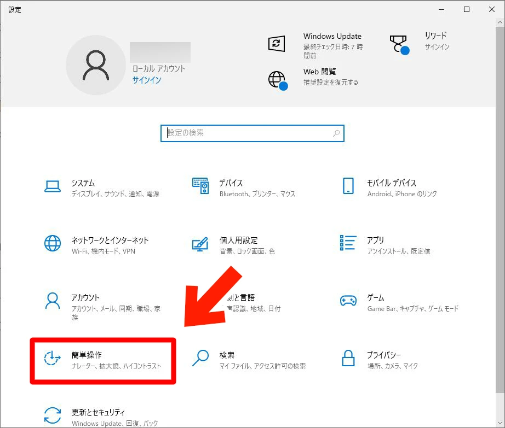
Task: Select the 検索 magnifier icon
Action: click(200, 359)
